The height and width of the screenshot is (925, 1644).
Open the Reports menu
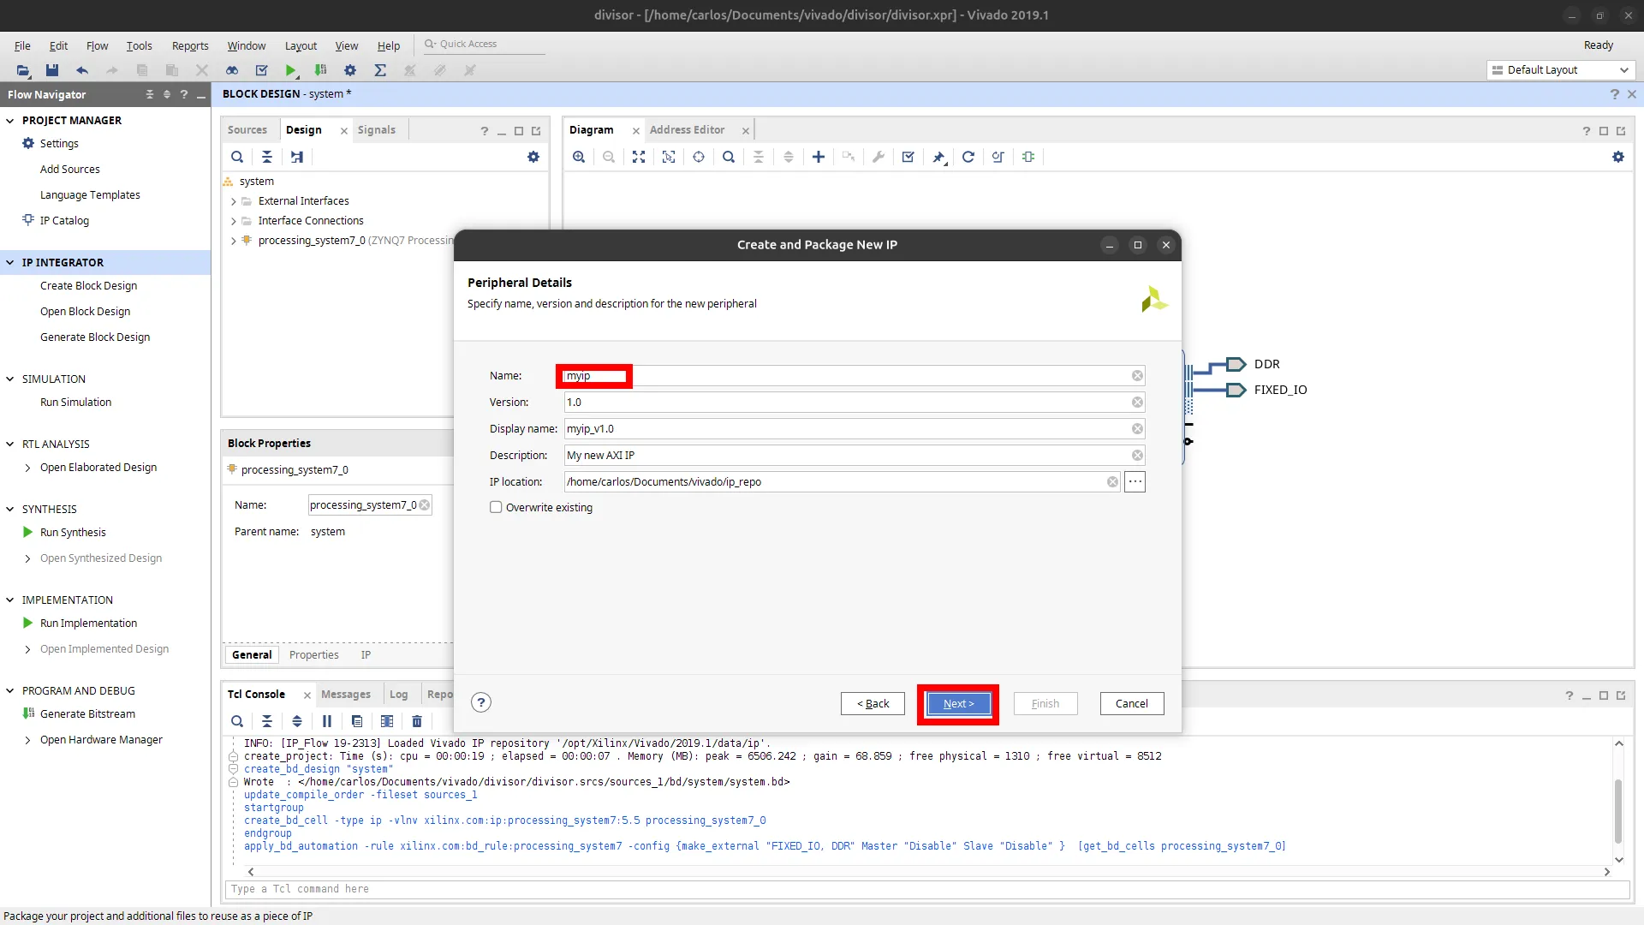190,45
